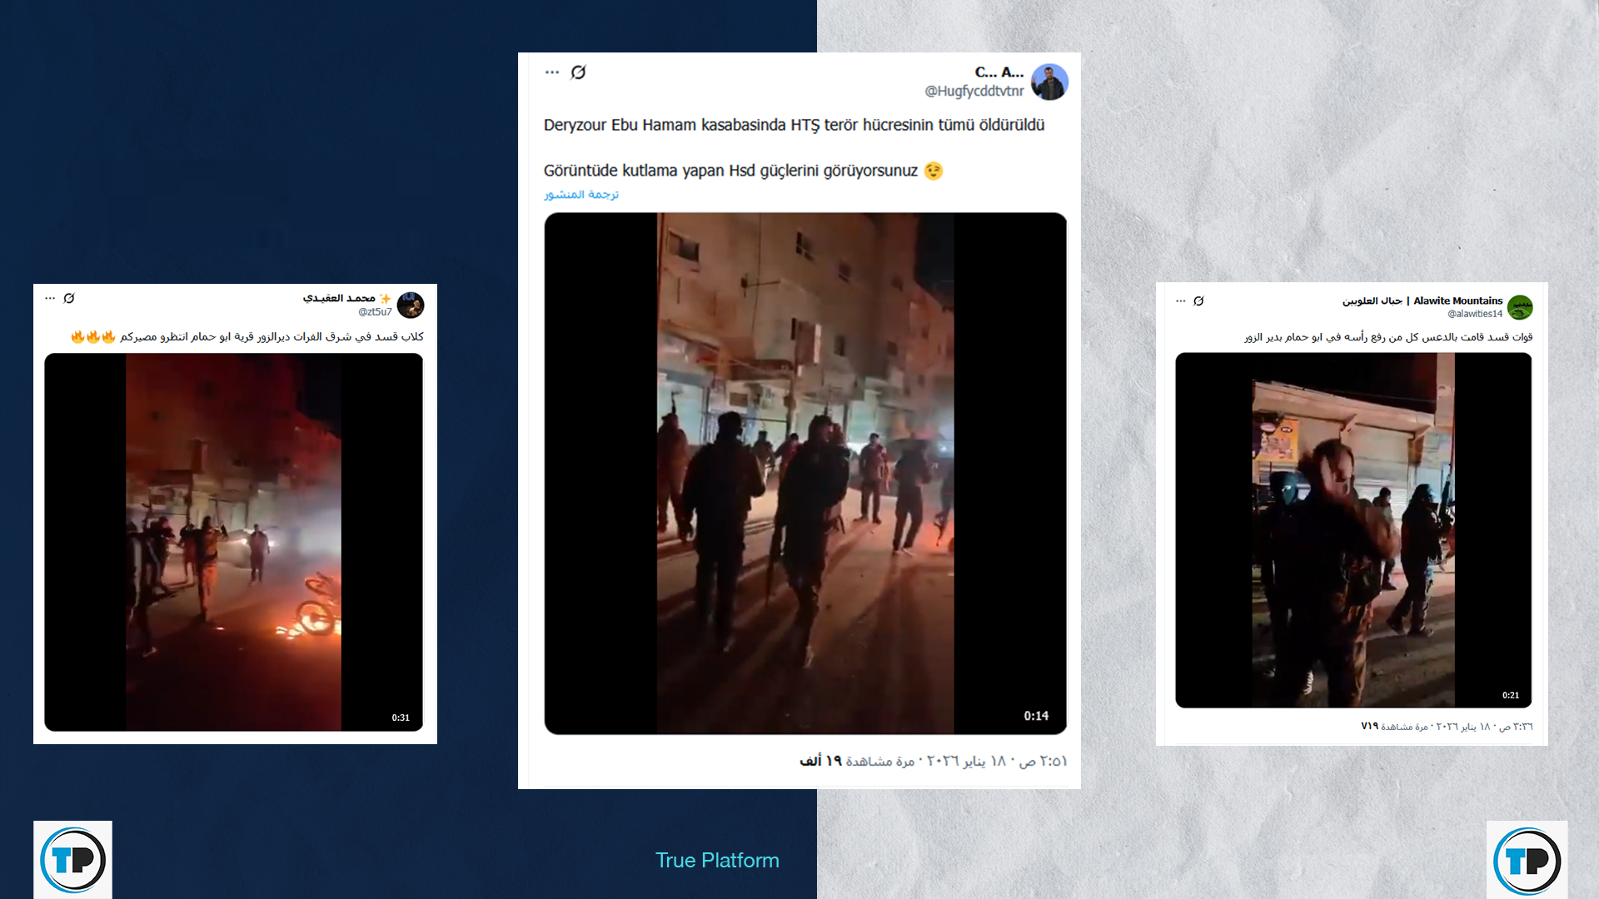
Task: Click the @zt5u7 handle
Action: tap(375, 311)
